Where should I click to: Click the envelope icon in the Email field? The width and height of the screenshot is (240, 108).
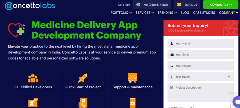pyautogui.click(x=172, y=55)
